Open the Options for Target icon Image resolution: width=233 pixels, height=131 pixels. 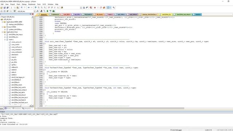[37, 11]
